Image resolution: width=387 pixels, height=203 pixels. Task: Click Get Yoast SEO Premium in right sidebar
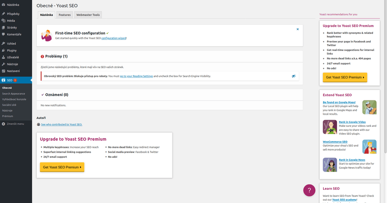(345, 77)
